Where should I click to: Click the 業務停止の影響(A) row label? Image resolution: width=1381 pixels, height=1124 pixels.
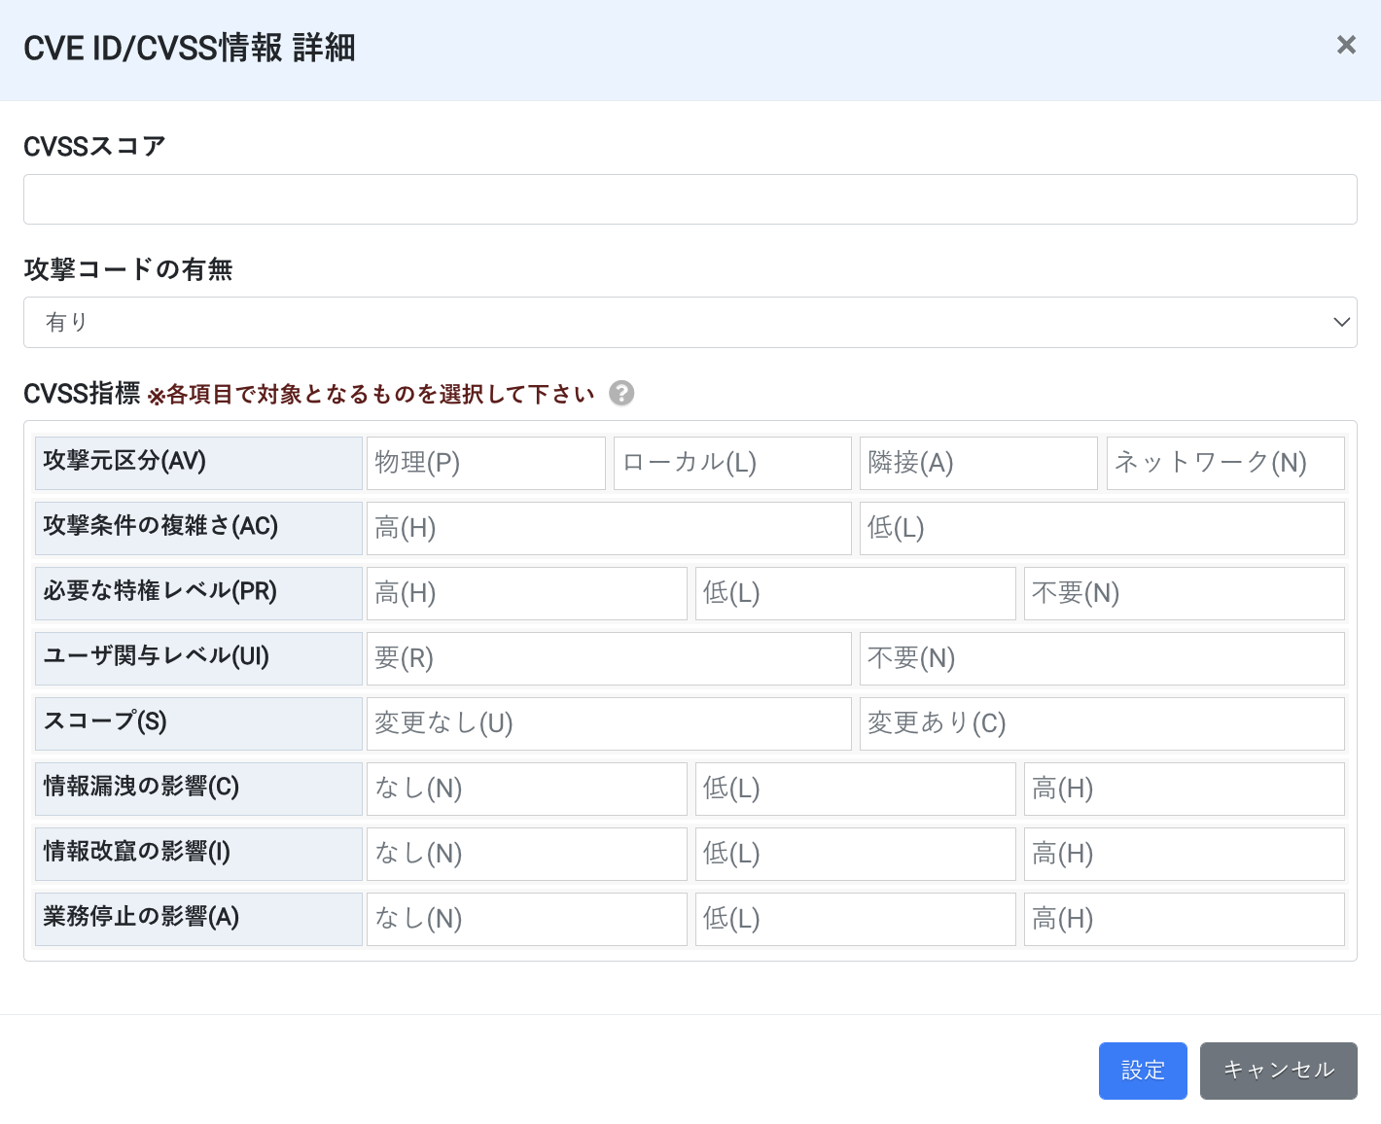pos(198,919)
